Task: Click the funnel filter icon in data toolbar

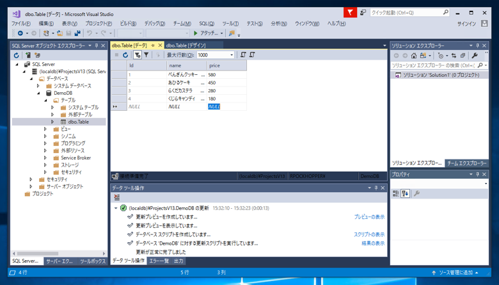Action: pyautogui.click(x=146, y=55)
